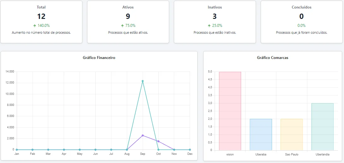Image resolution: width=344 pixels, height=163 pixels.
Task: Click the 140.0% percentage in Total card
Action: 44,26
